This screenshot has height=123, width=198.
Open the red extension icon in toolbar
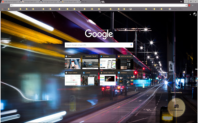(x=189, y=6)
